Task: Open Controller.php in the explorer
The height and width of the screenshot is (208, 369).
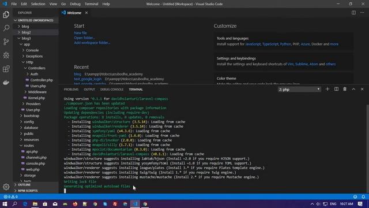Action: 42,80
